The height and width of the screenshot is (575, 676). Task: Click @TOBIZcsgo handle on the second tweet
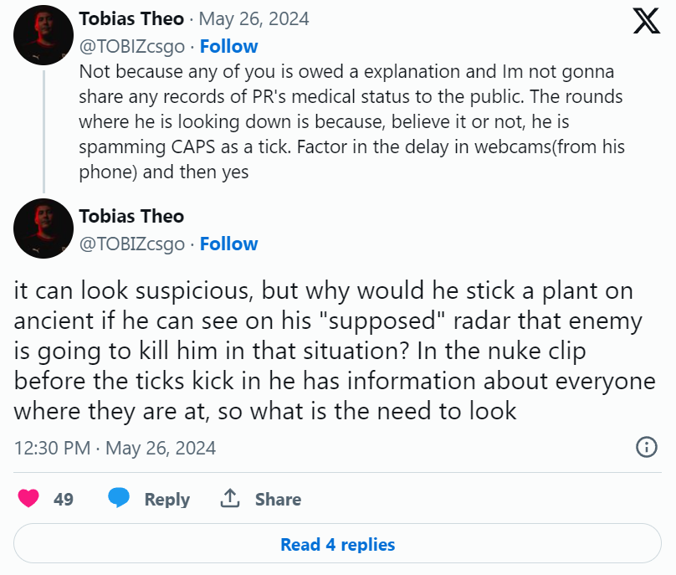[131, 244]
